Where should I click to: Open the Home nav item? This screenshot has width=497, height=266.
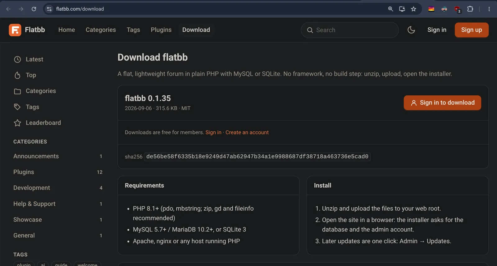(66, 30)
